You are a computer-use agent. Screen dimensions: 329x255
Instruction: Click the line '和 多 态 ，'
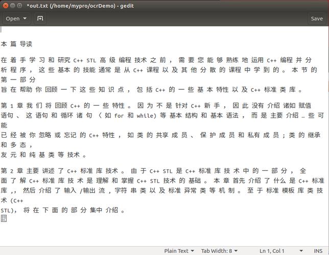[16, 145]
